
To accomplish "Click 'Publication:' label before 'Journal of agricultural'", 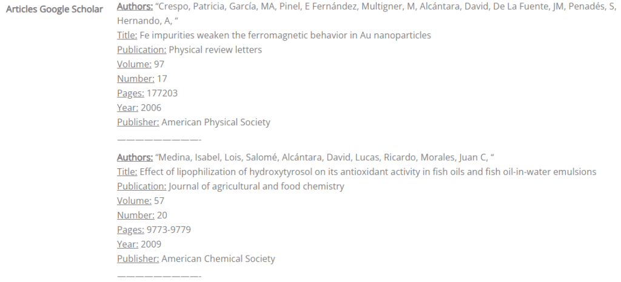I will (x=141, y=186).
